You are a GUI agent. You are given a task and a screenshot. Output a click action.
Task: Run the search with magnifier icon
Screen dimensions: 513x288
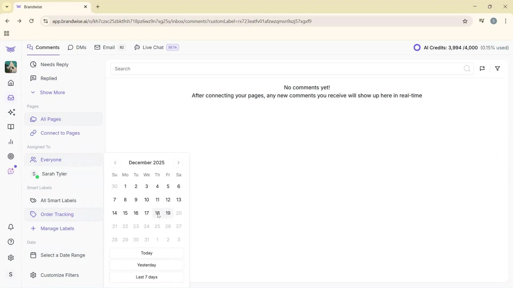[x=467, y=69]
